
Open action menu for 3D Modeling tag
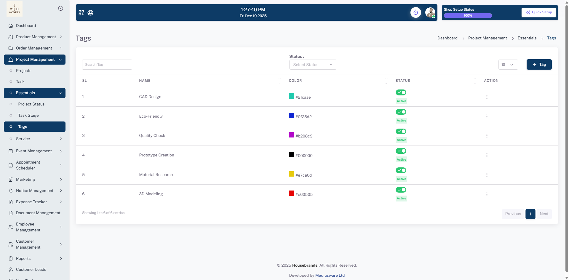pos(487,194)
